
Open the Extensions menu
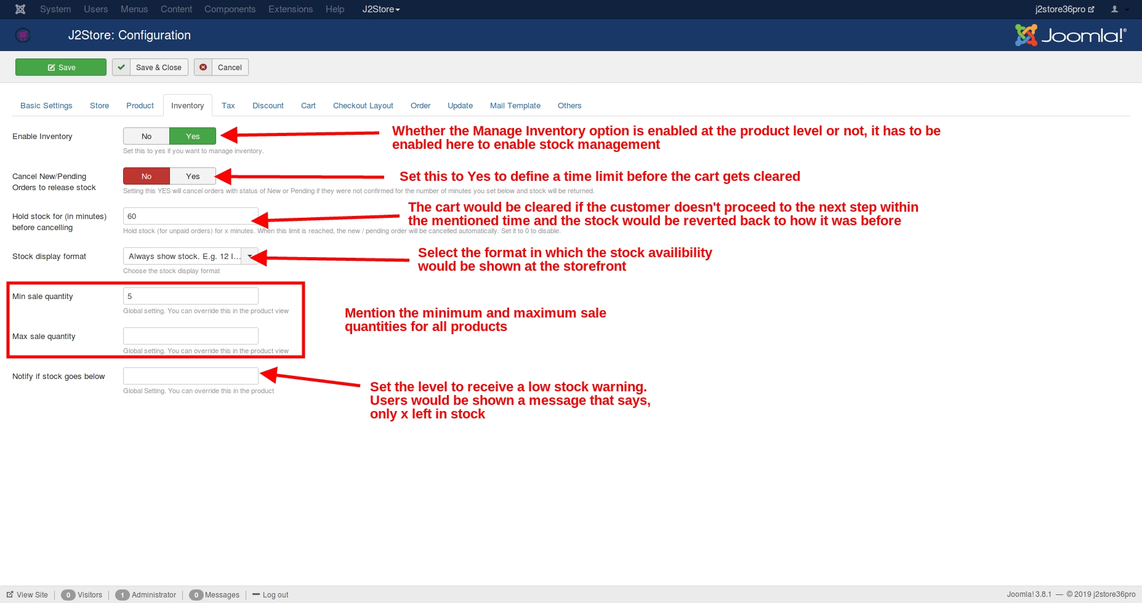pos(291,9)
